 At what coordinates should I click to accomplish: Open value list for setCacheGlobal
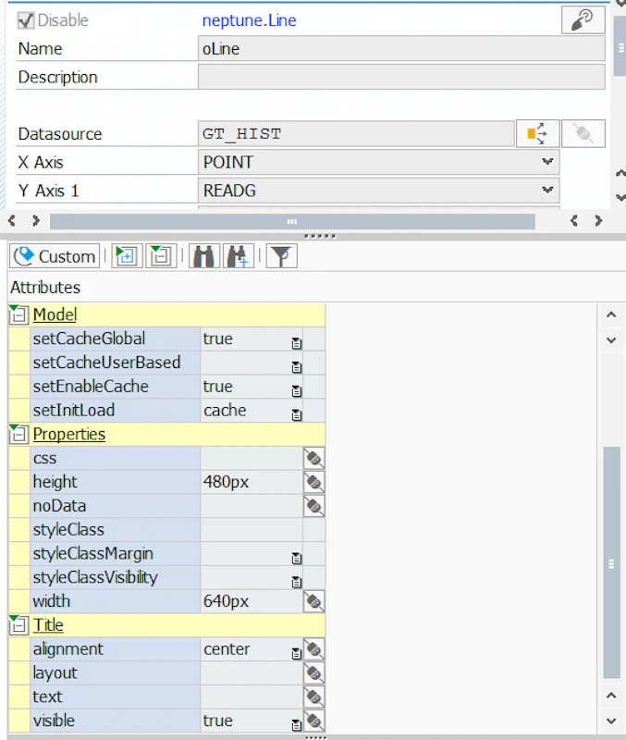[296, 343]
